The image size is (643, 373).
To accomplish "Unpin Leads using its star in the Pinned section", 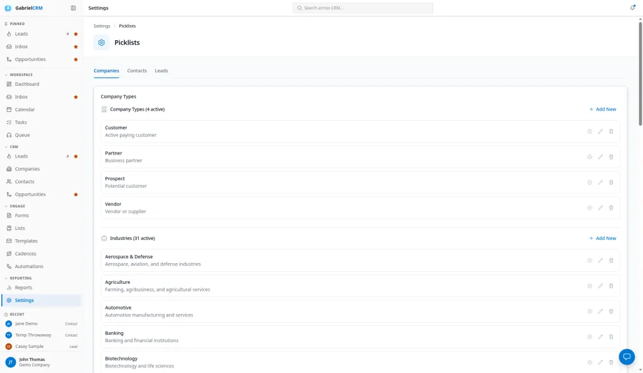I will [76, 34].
